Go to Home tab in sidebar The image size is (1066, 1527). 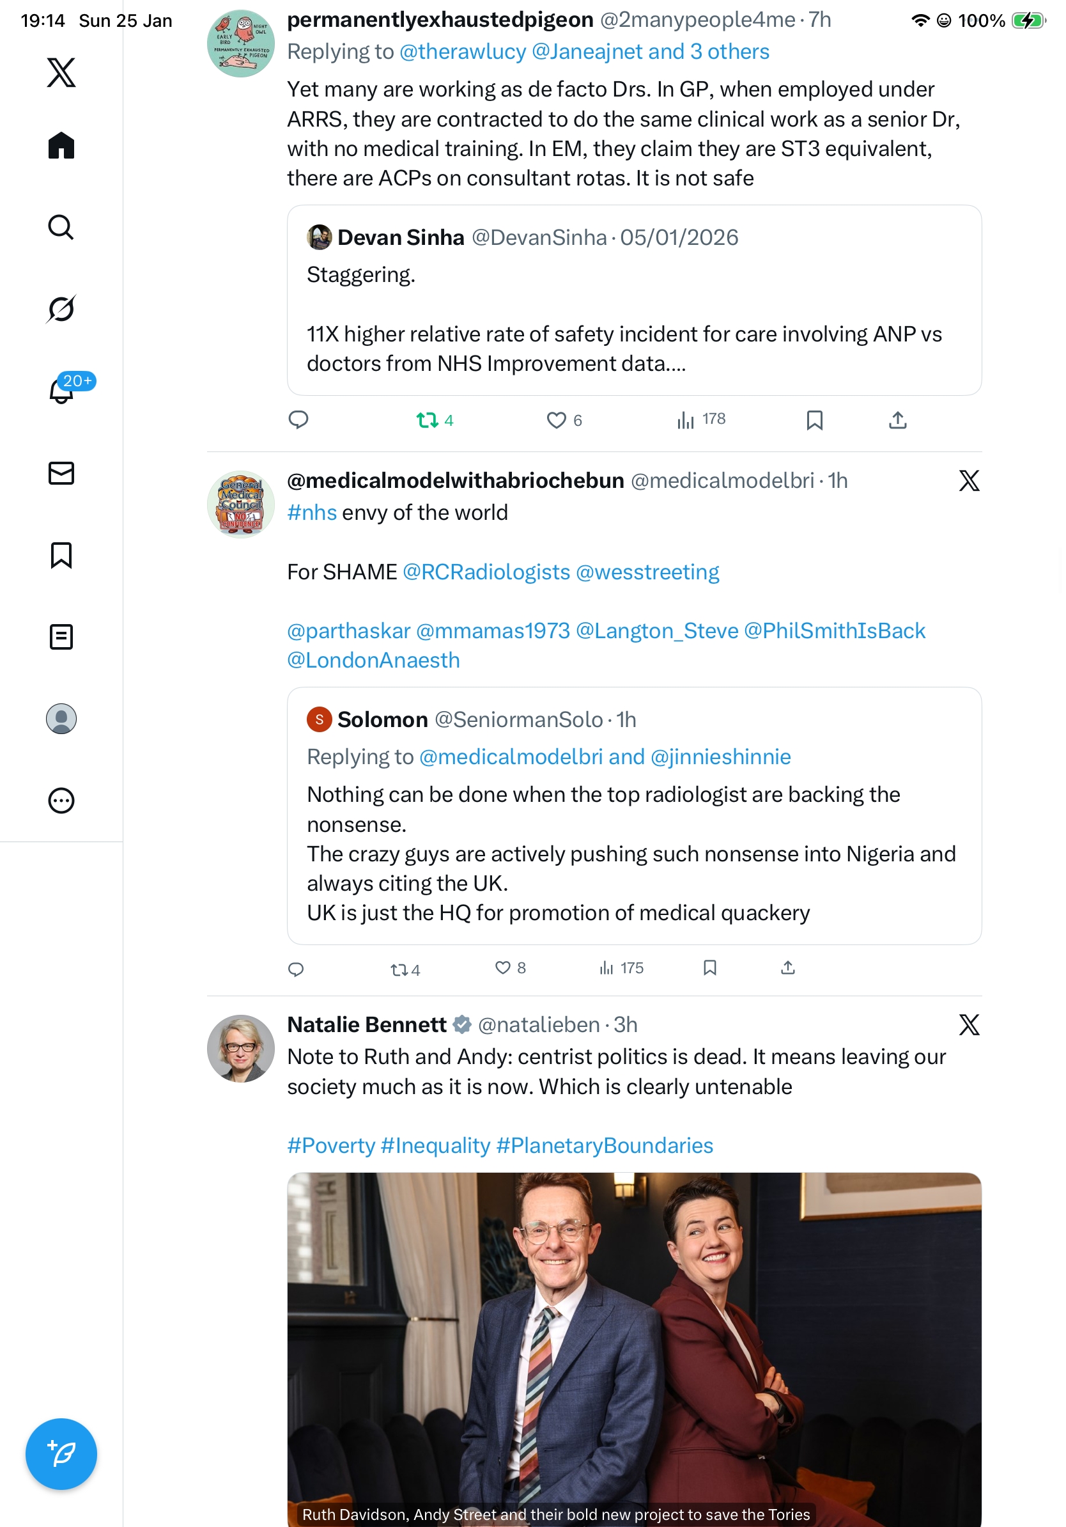pyautogui.click(x=61, y=146)
